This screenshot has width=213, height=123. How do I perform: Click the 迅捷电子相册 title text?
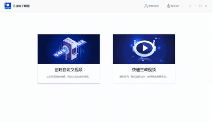coord(21,6)
